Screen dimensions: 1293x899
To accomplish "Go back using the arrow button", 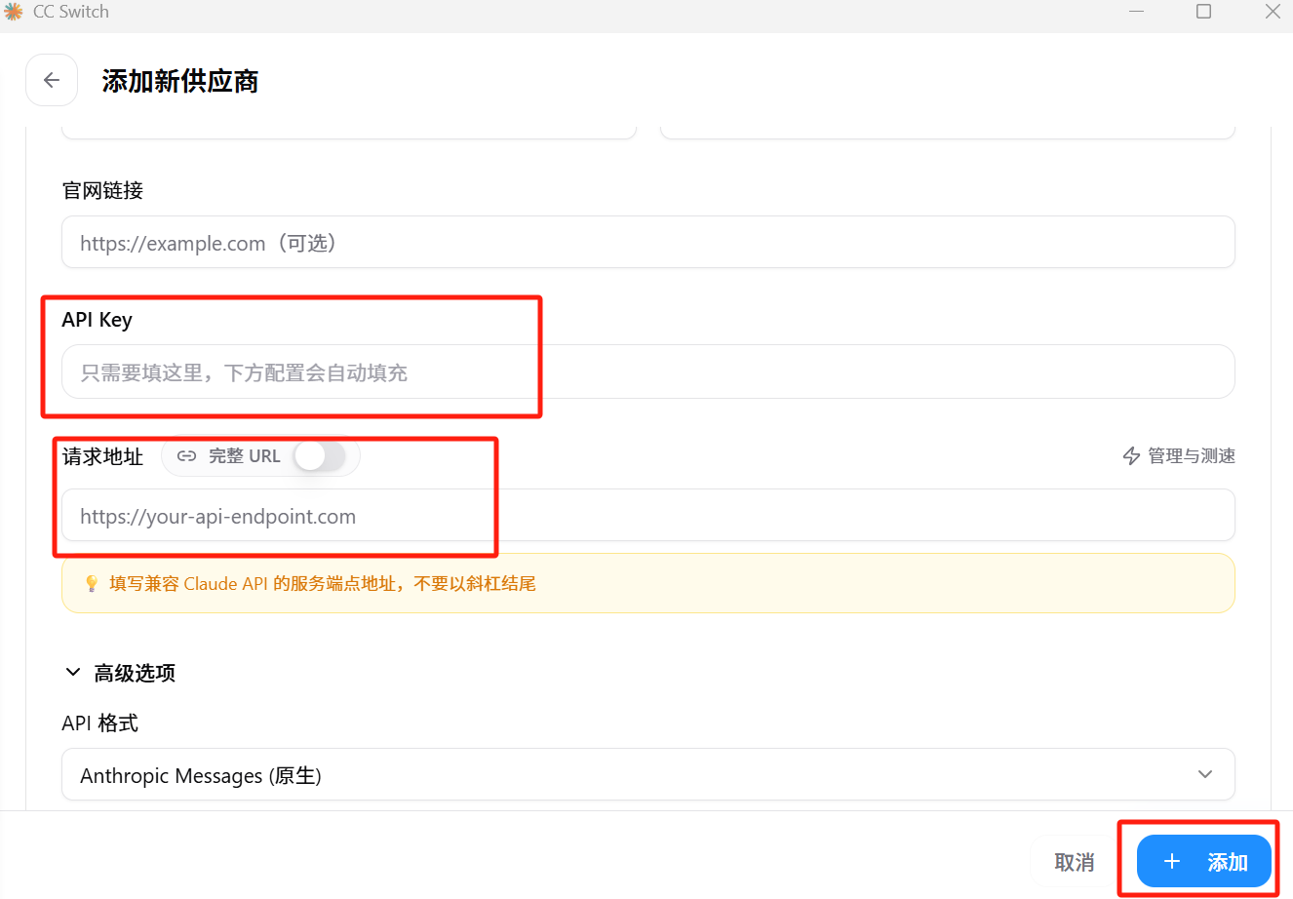I will [x=52, y=81].
